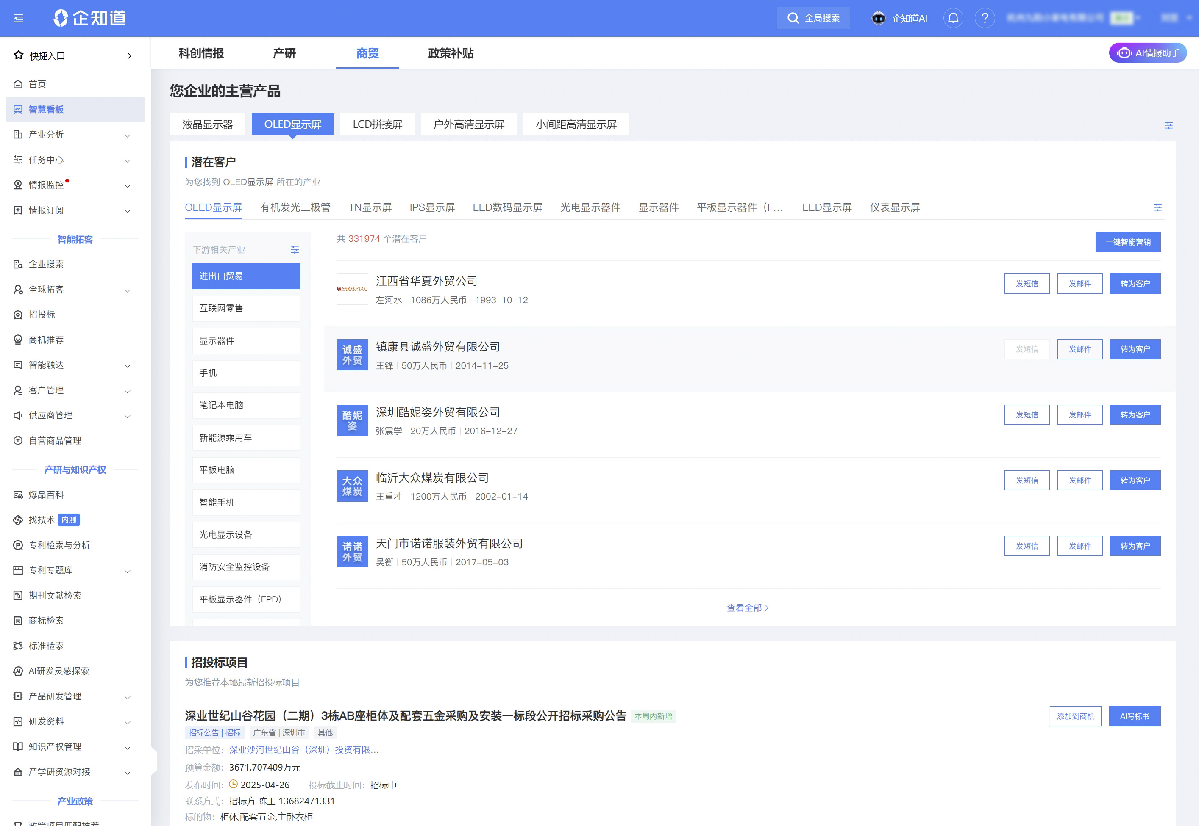The height and width of the screenshot is (826, 1199).
Task: Open main product filter settings icon
Action: pos(1168,125)
